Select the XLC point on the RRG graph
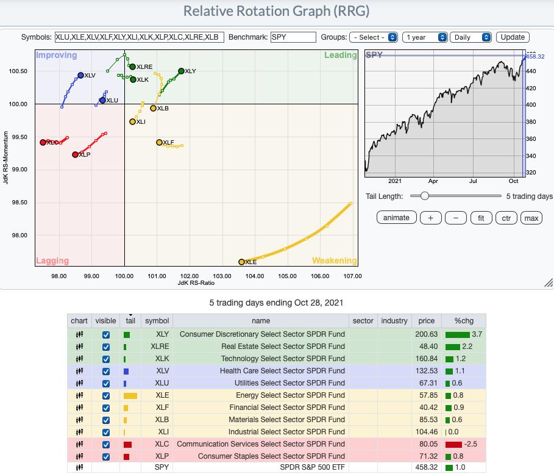 [43, 143]
